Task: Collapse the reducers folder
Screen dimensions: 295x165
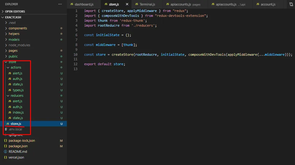Action: [33, 96]
